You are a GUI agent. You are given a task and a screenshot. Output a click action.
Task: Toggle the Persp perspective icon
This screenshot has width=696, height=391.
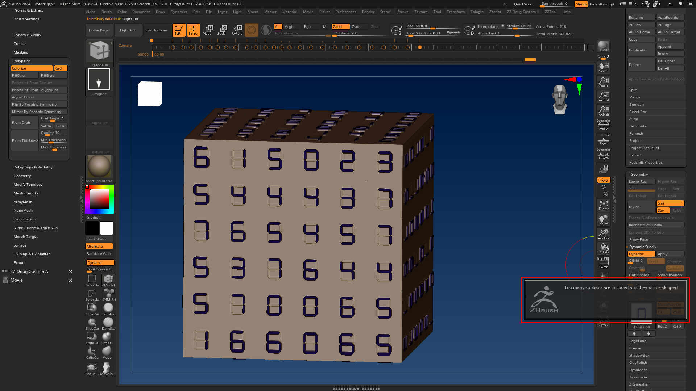(x=604, y=125)
